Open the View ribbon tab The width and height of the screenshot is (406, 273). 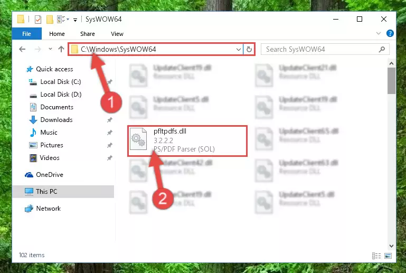117,34
